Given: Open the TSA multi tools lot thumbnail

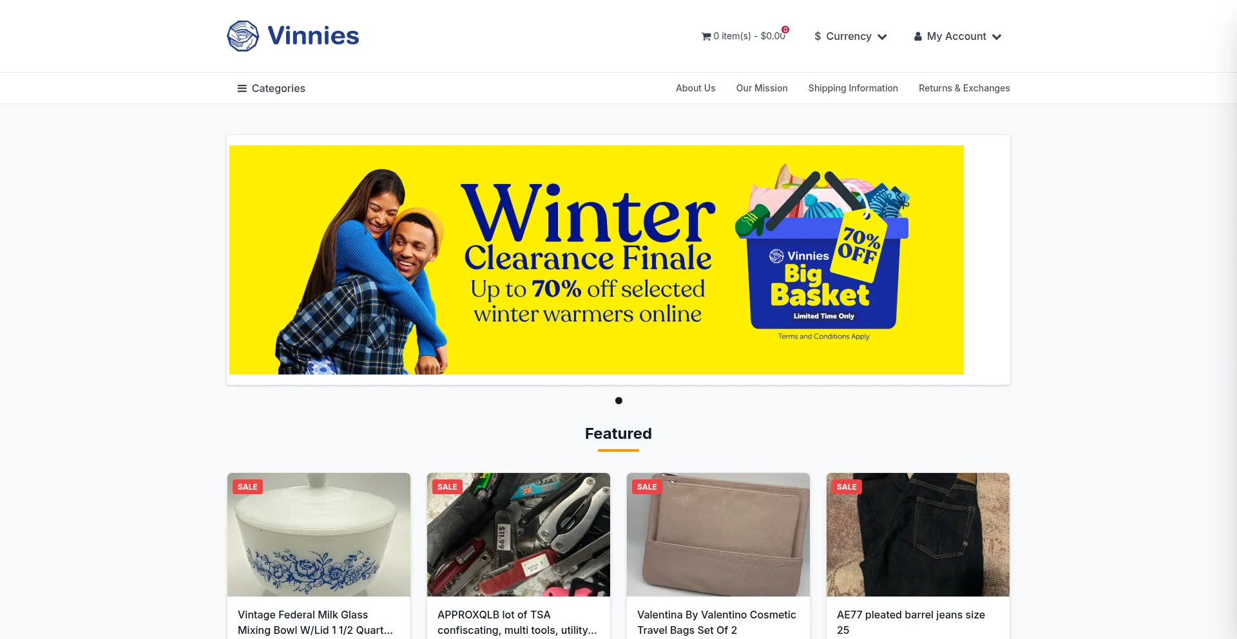Looking at the screenshot, I should pos(519,535).
